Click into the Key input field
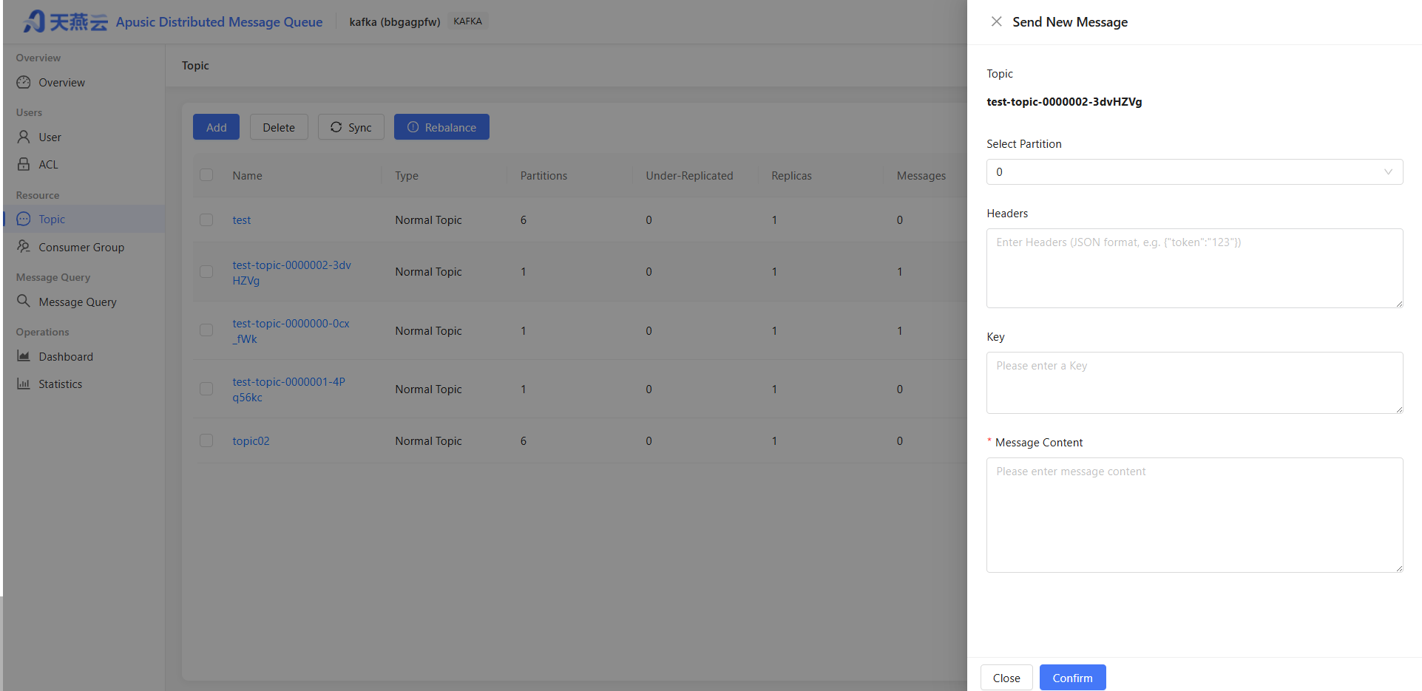1422x691 pixels. coord(1194,383)
